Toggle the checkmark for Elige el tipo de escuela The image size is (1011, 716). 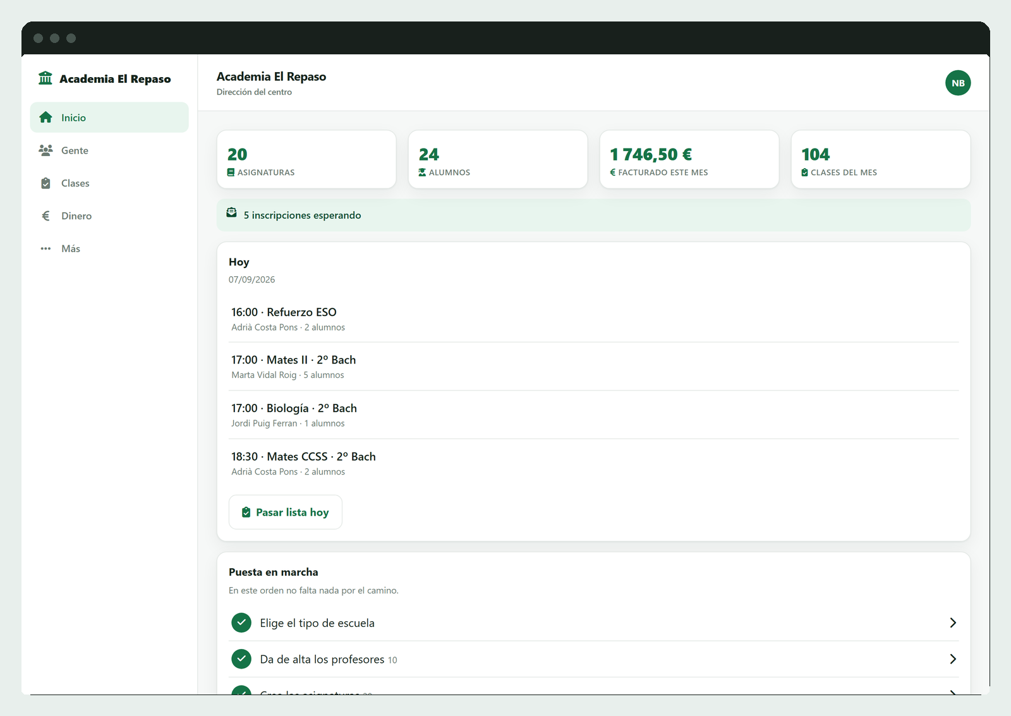pos(241,623)
